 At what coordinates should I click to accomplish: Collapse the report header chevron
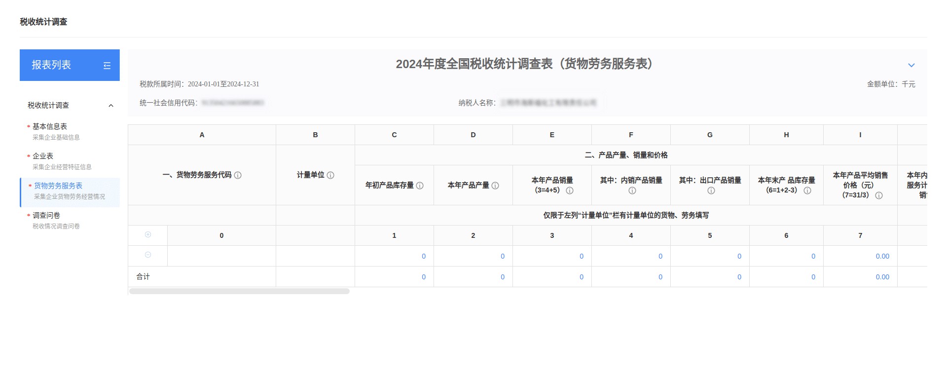tap(911, 65)
